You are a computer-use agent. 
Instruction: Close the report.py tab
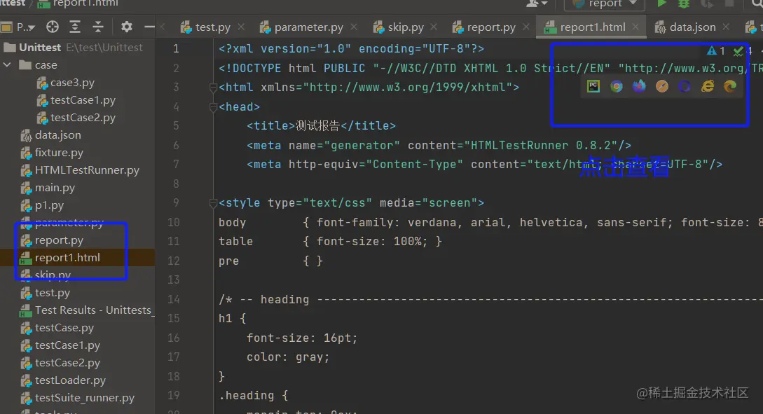point(526,27)
